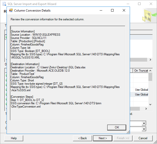
Task: Minimize the Import and Export Wizard window
Action: coord(128,4)
